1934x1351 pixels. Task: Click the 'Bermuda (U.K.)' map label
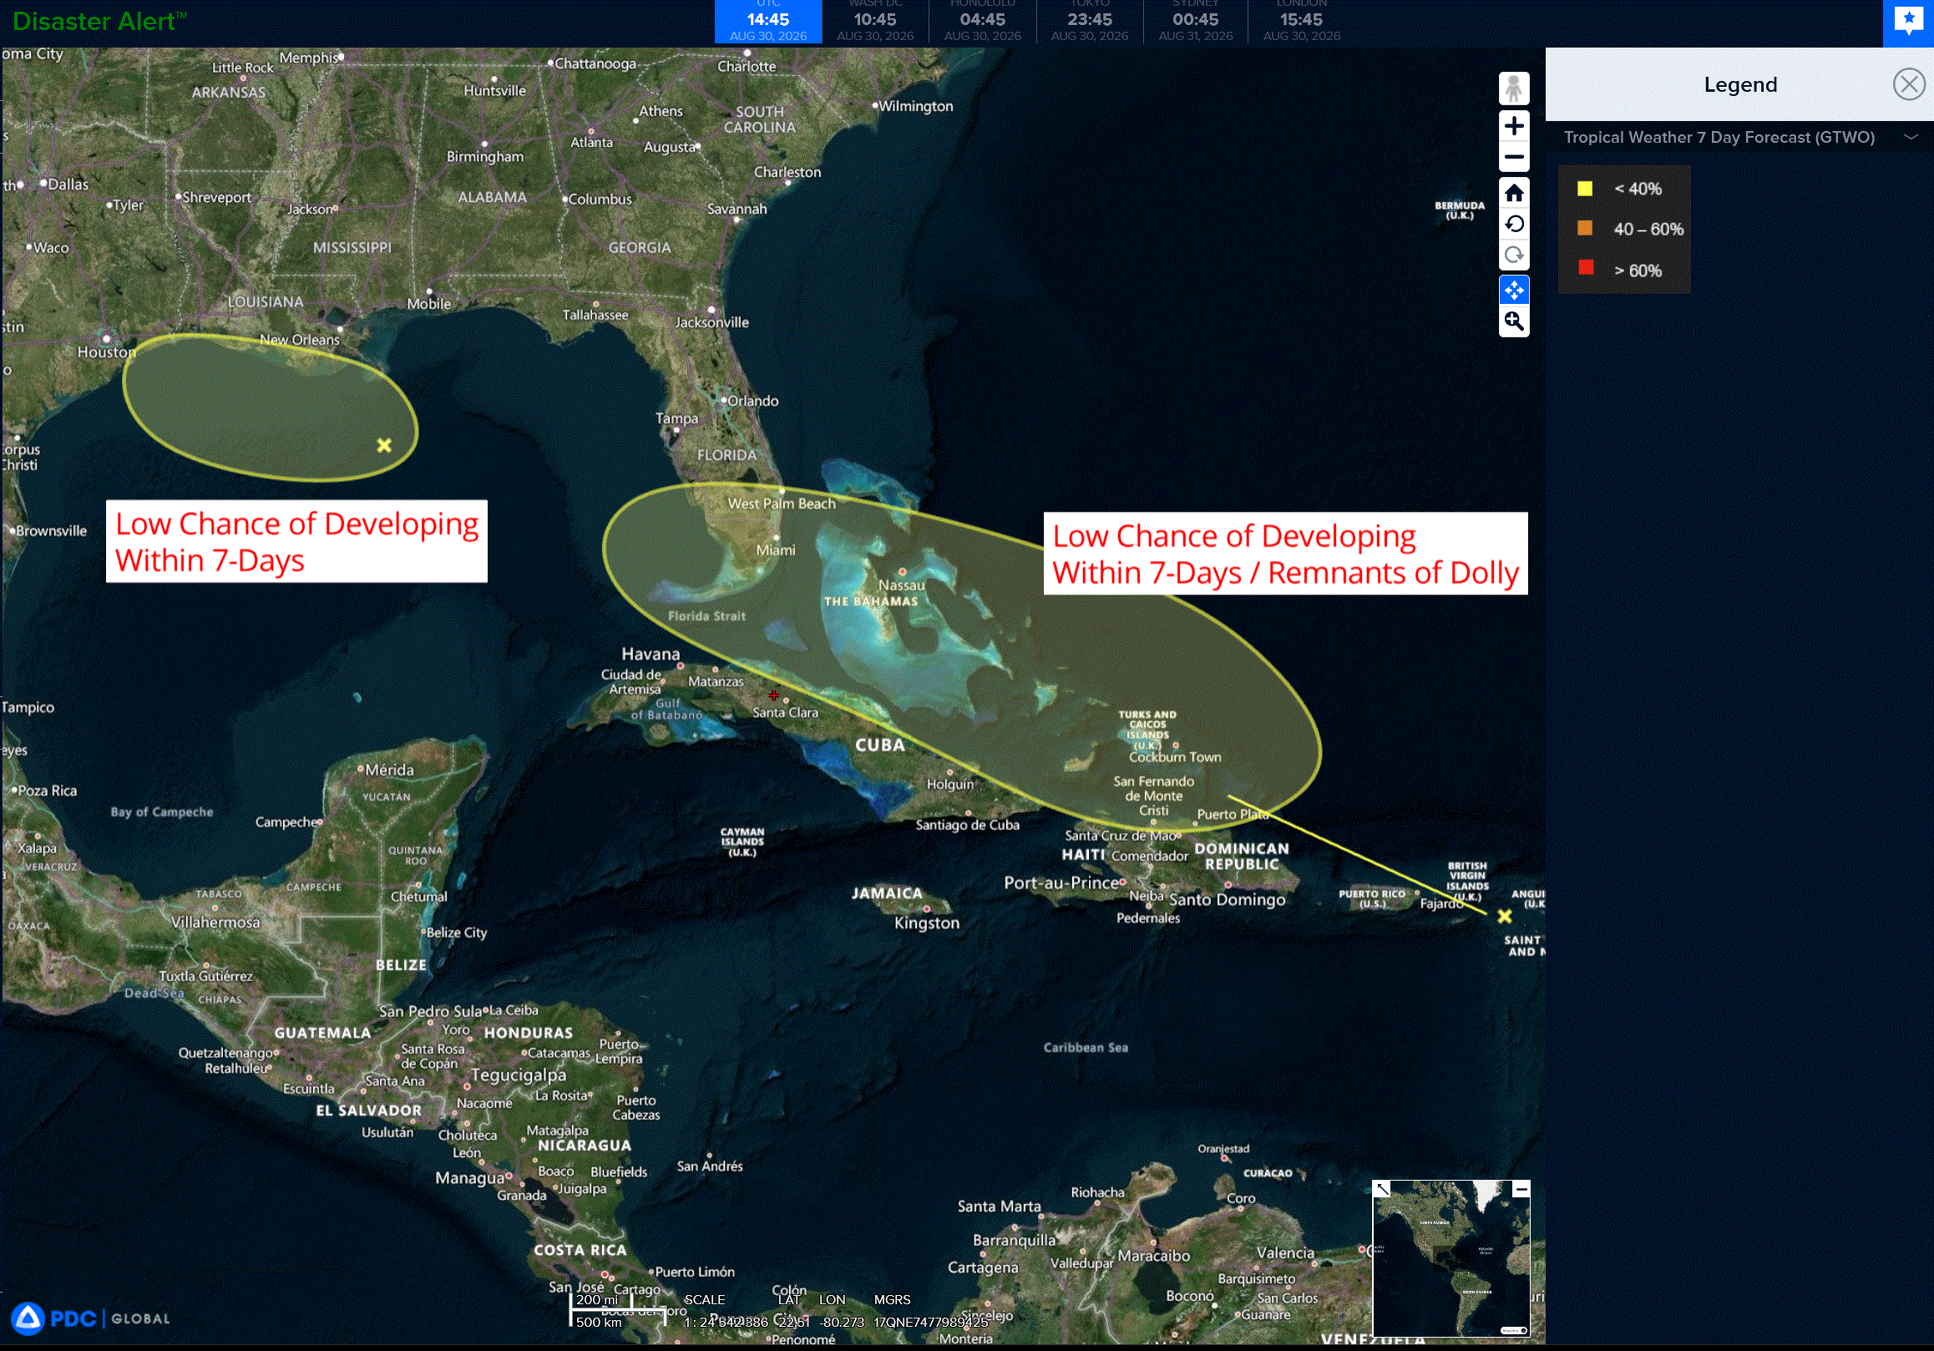[1460, 210]
